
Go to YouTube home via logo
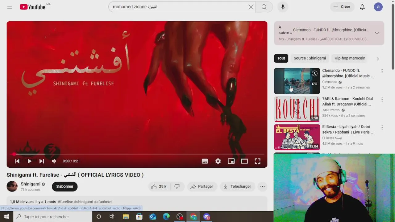32,7
